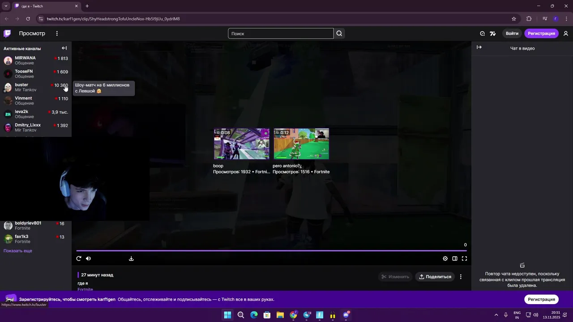
Task: Click the clip progress bar
Action: click(x=271, y=251)
